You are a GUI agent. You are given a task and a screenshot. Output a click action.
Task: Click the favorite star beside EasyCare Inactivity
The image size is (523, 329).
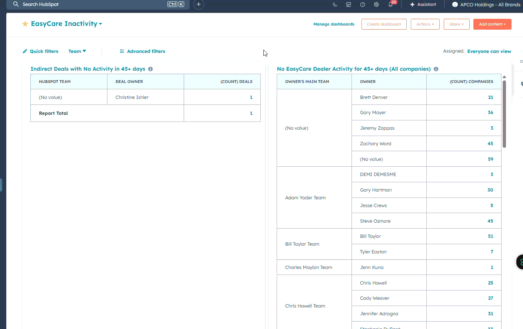click(x=25, y=24)
